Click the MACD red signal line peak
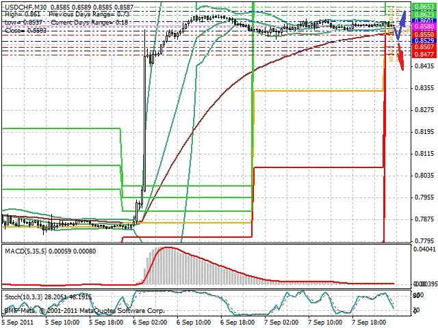This screenshot has height=328, width=438. click(x=168, y=247)
